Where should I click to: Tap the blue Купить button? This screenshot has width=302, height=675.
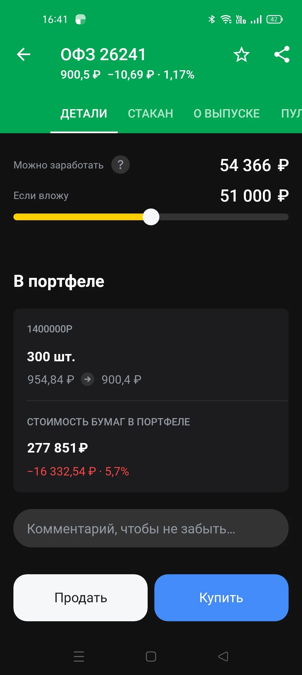(221, 597)
